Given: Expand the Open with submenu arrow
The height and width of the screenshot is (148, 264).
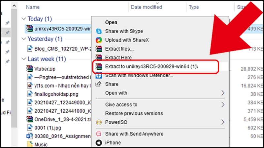Looking at the screenshot, I should [x=223, y=93].
